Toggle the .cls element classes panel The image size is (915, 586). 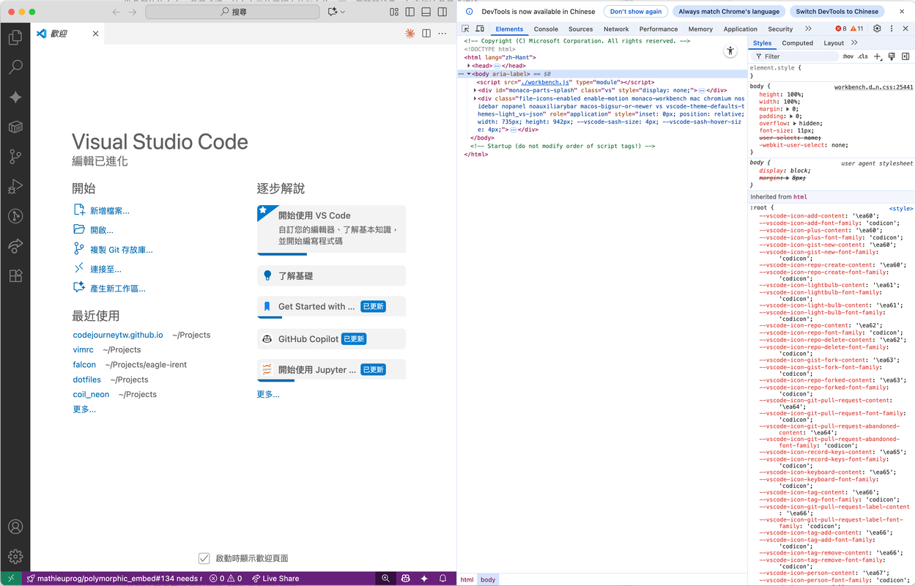pos(863,56)
